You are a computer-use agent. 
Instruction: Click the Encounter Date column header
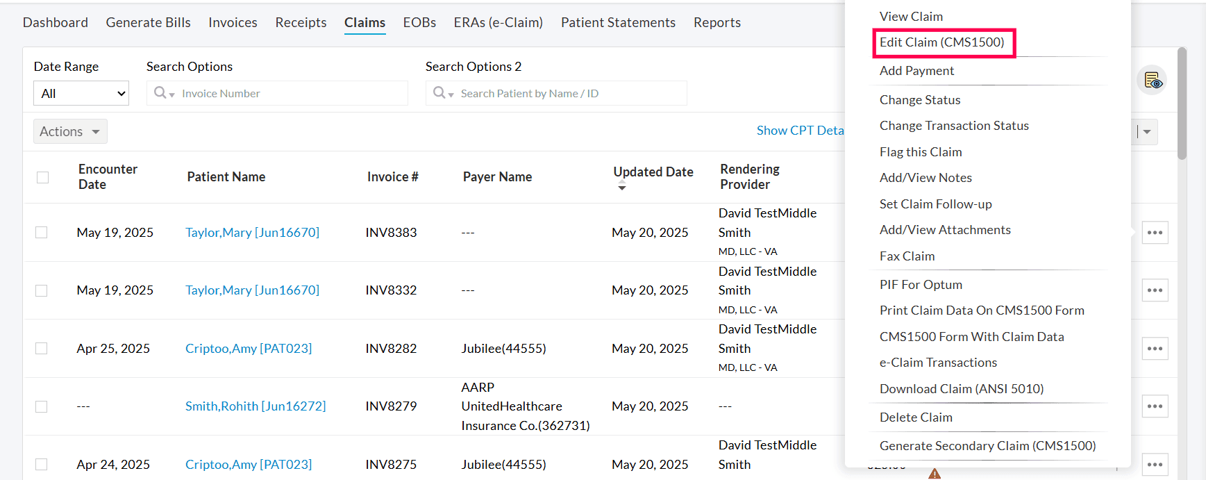tap(108, 177)
